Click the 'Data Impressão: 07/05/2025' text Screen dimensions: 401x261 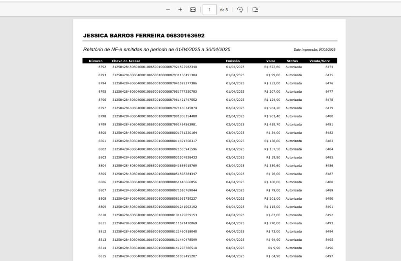(314, 50)
